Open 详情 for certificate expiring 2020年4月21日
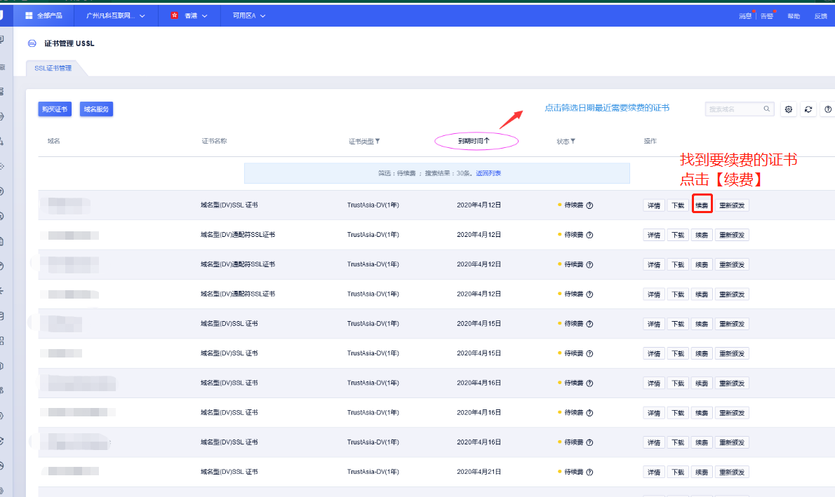The image size is (835, 497). click(x=654, y=472)
